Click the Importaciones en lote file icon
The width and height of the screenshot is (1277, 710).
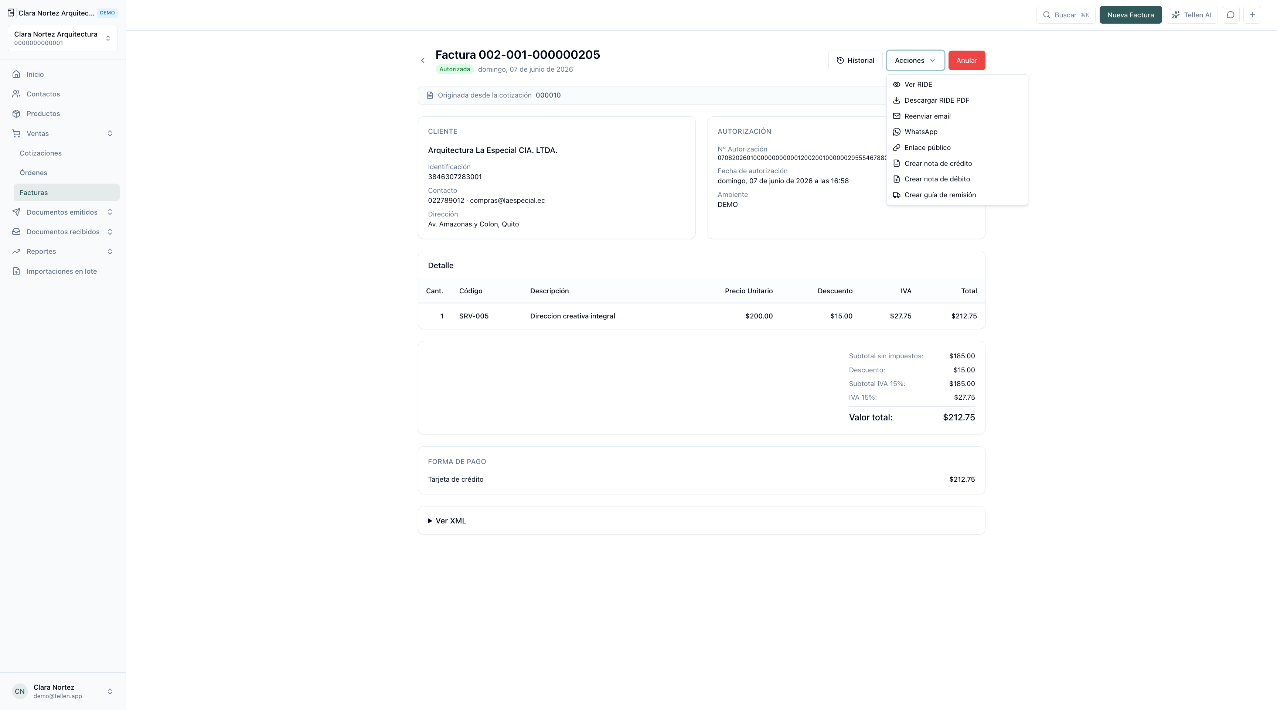pyautogui.click(x=16, y=271)
